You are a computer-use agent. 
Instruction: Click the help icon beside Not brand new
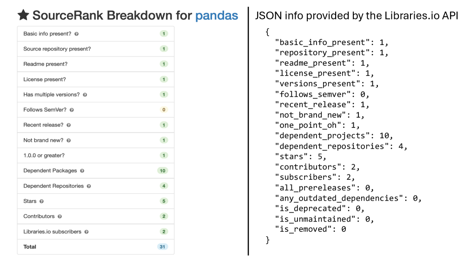[68, 140]
